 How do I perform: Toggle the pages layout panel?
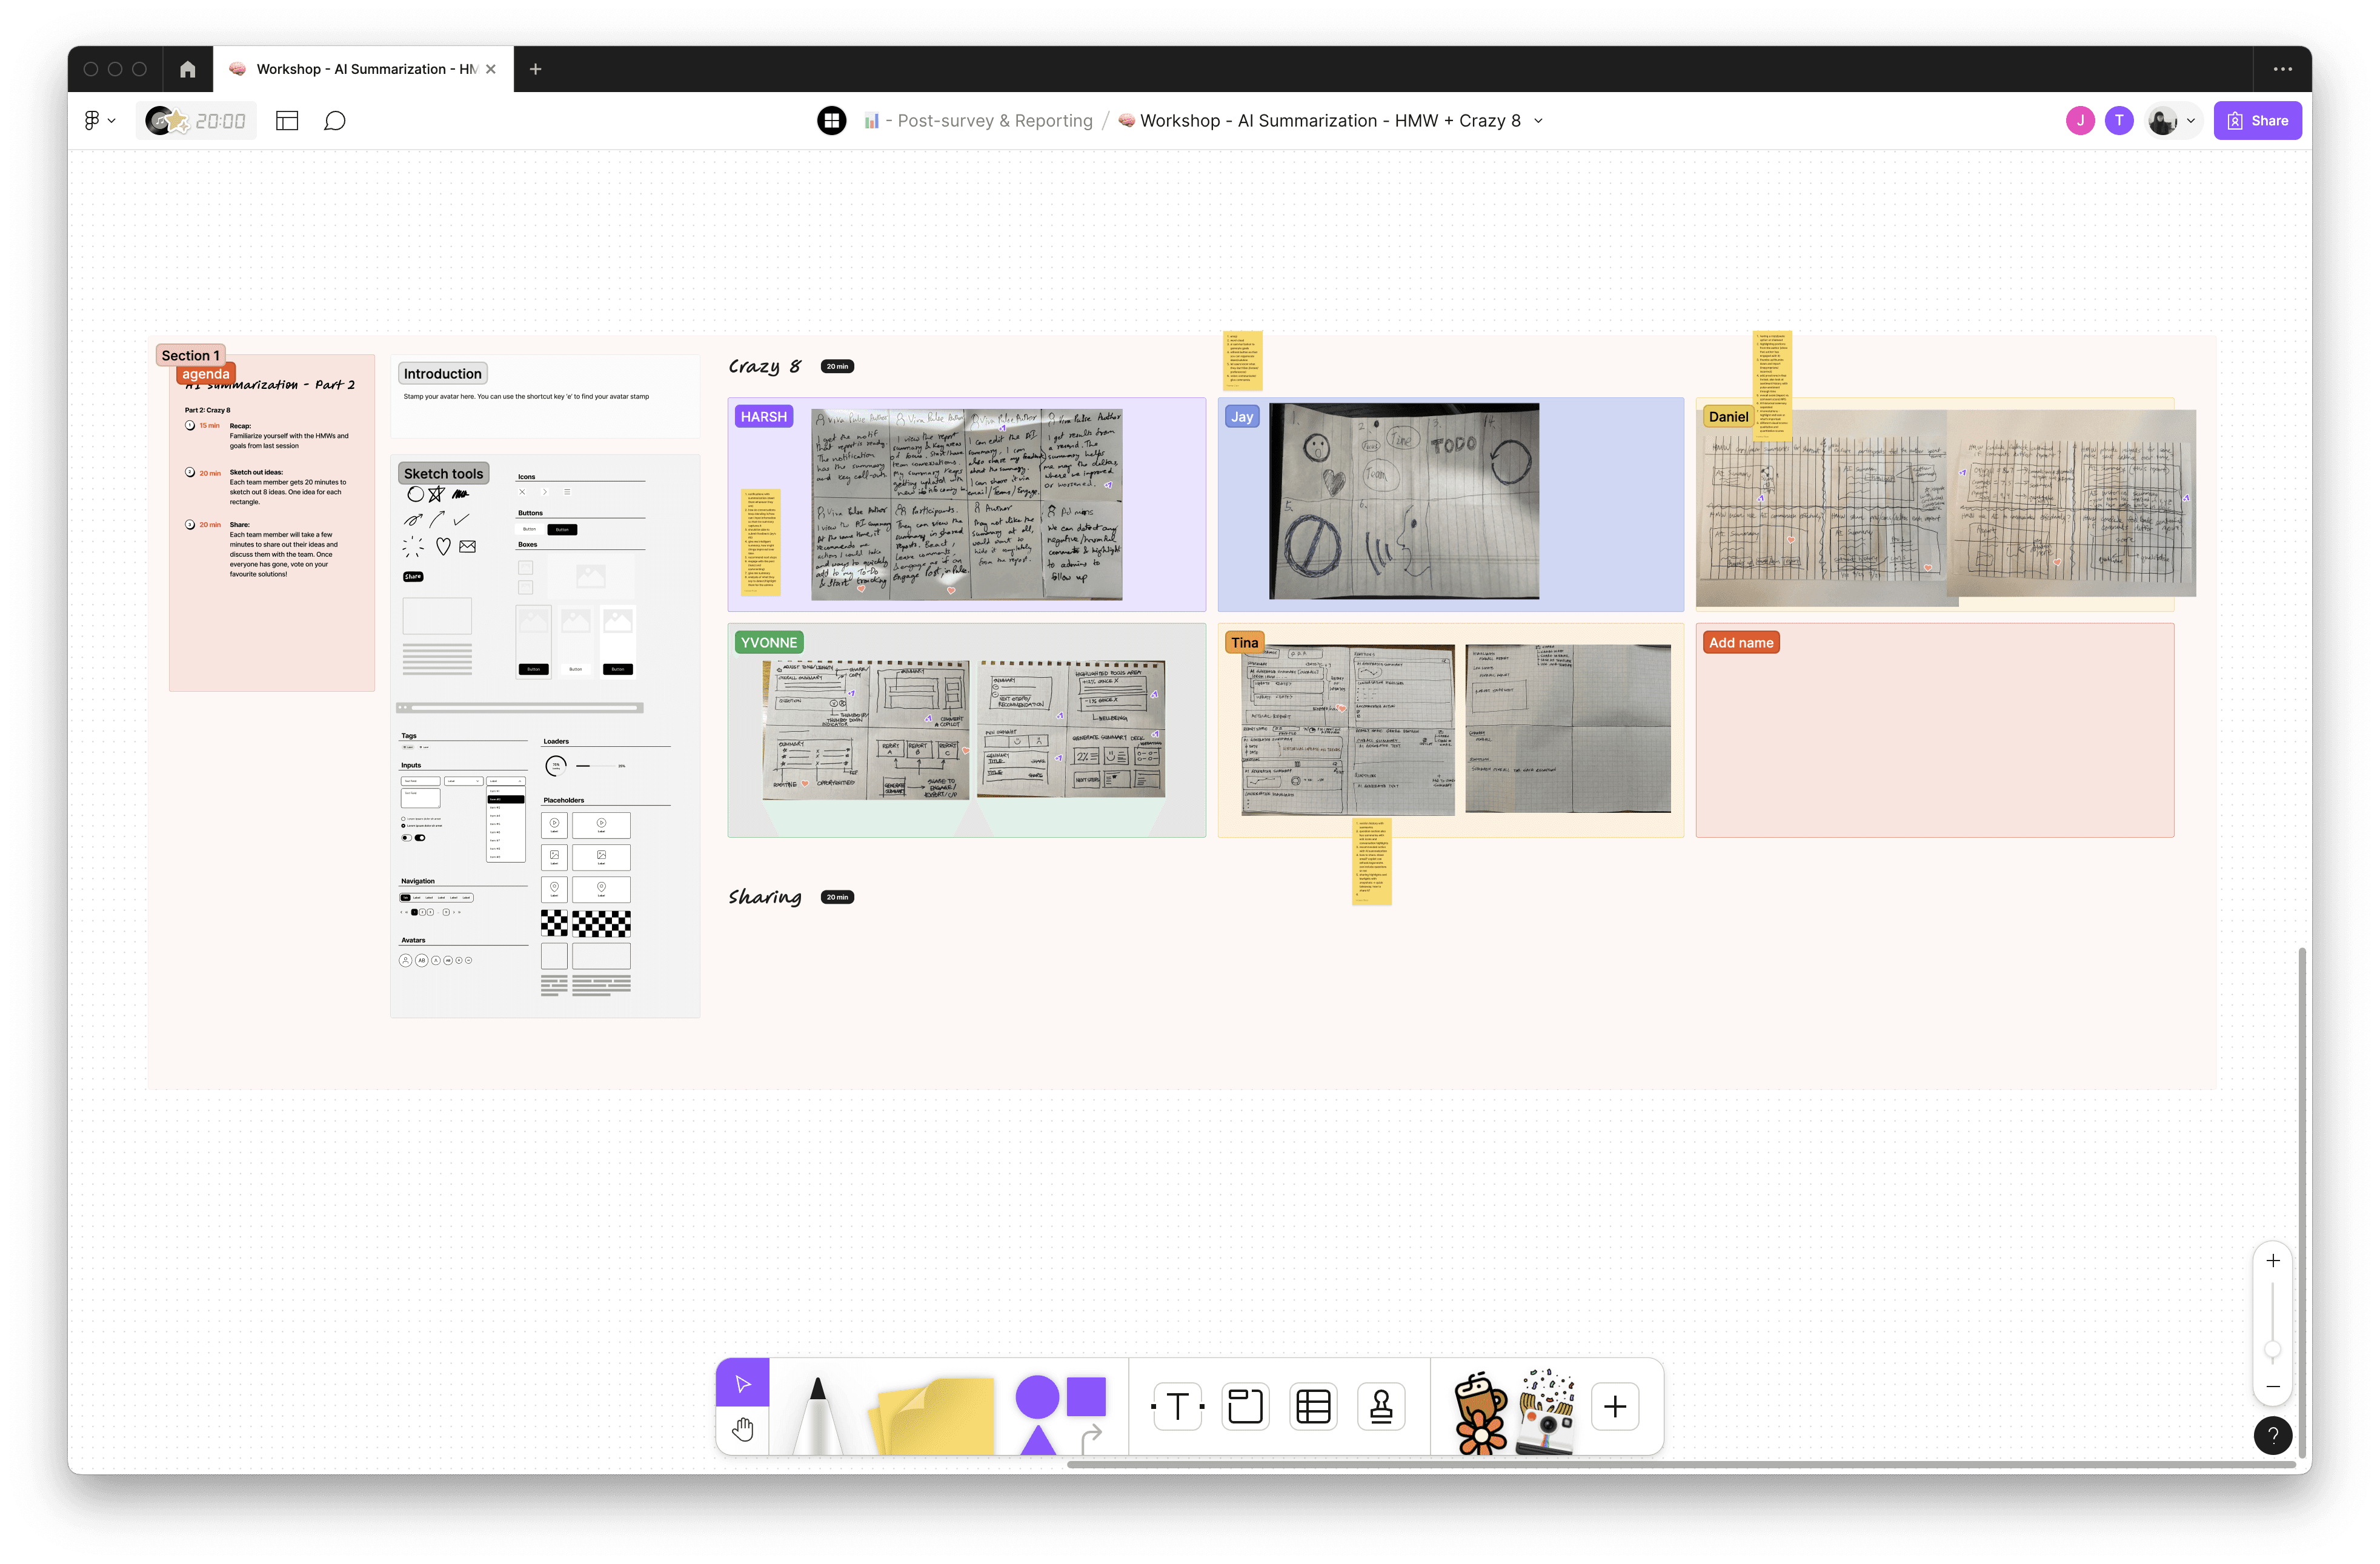pyautogui.click(x=287, y=121)
